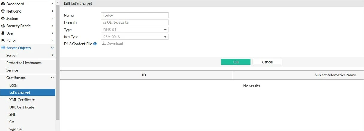The image size is (364, 131).
Task: Click the Server Objects stack icon
Action: point(3,48)
